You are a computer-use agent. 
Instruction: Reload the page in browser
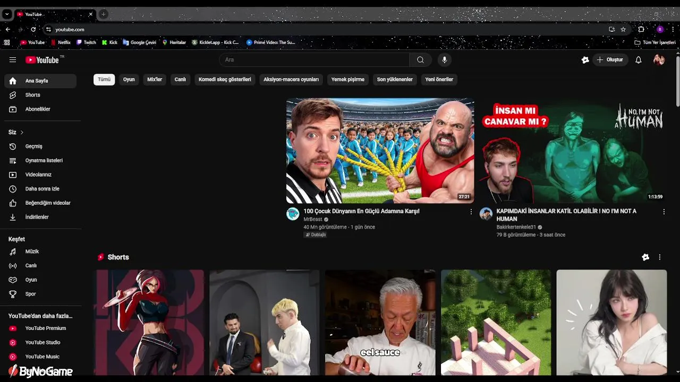(33, 30)
